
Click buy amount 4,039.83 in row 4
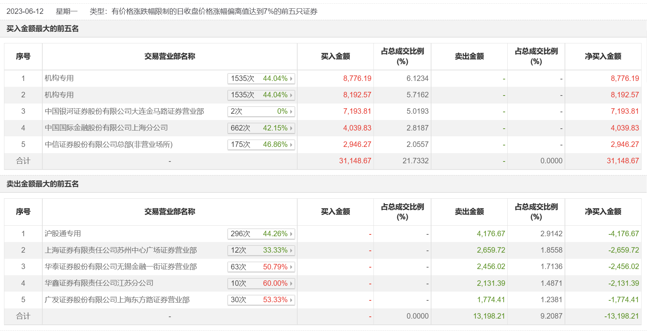point(357,128)
